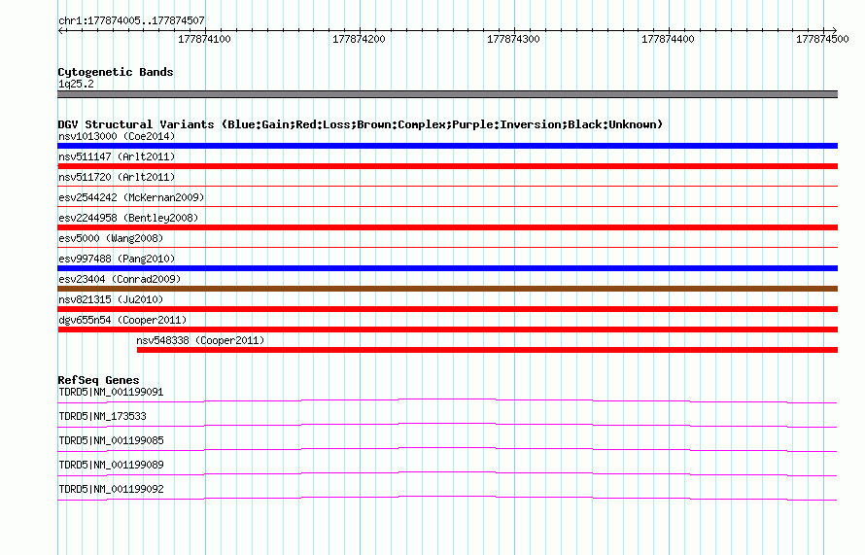This screenshot has width=865, height=555.
Task: Click the esv2244958 (Bentley2008) label
Action: coord(128,218)
